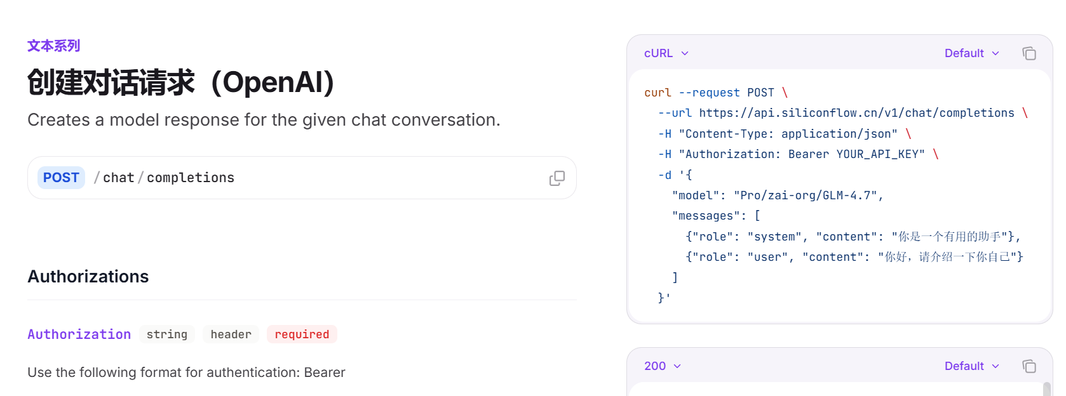Image resolution: width=1066 pixels, height=396 pixels.
Task: Click the description 'Creates a model response' text
Action: (264, 120)
